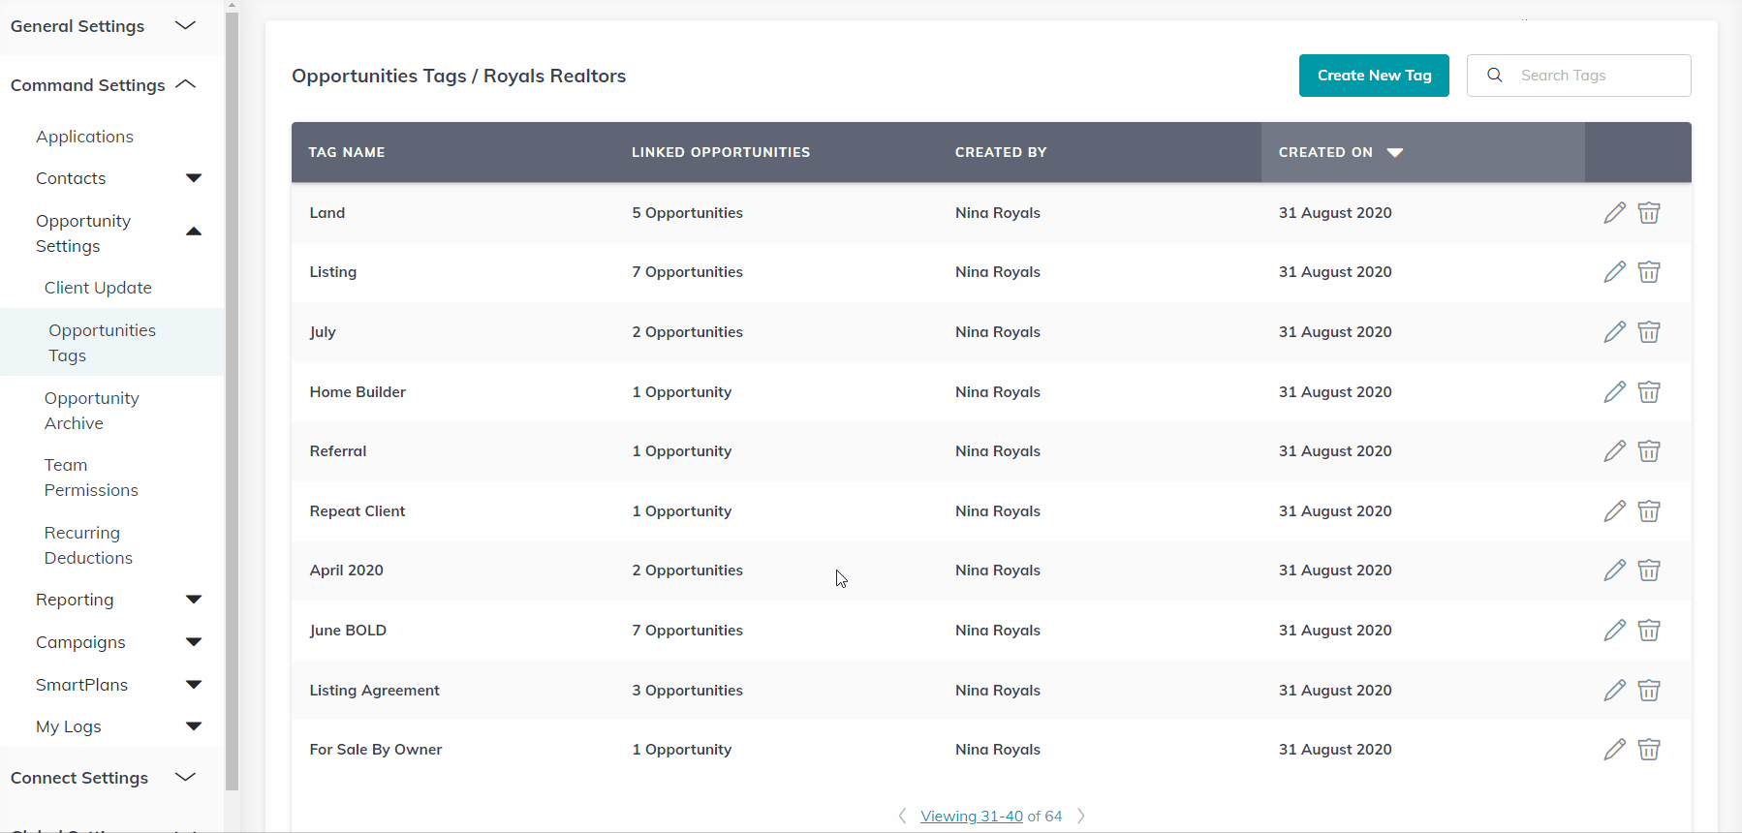
Task: Expand My Logs submenu arrow
Action: click(194, 726)
